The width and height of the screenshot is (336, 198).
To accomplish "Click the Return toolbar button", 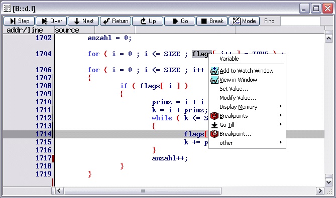I will click(116, 21).
